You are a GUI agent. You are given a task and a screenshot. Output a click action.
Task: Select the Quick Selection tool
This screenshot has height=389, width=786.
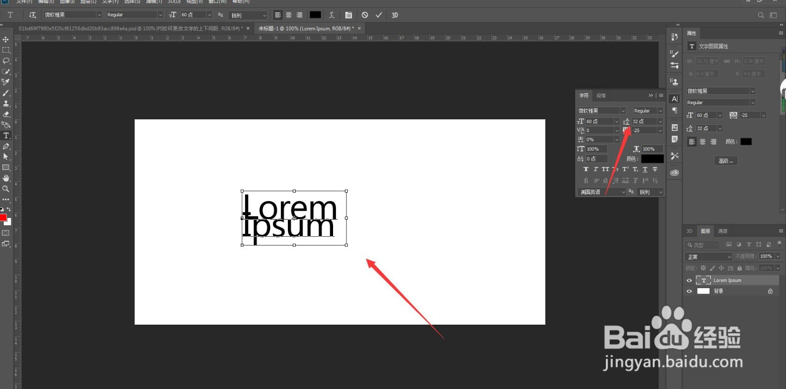(x=6, y=72)
